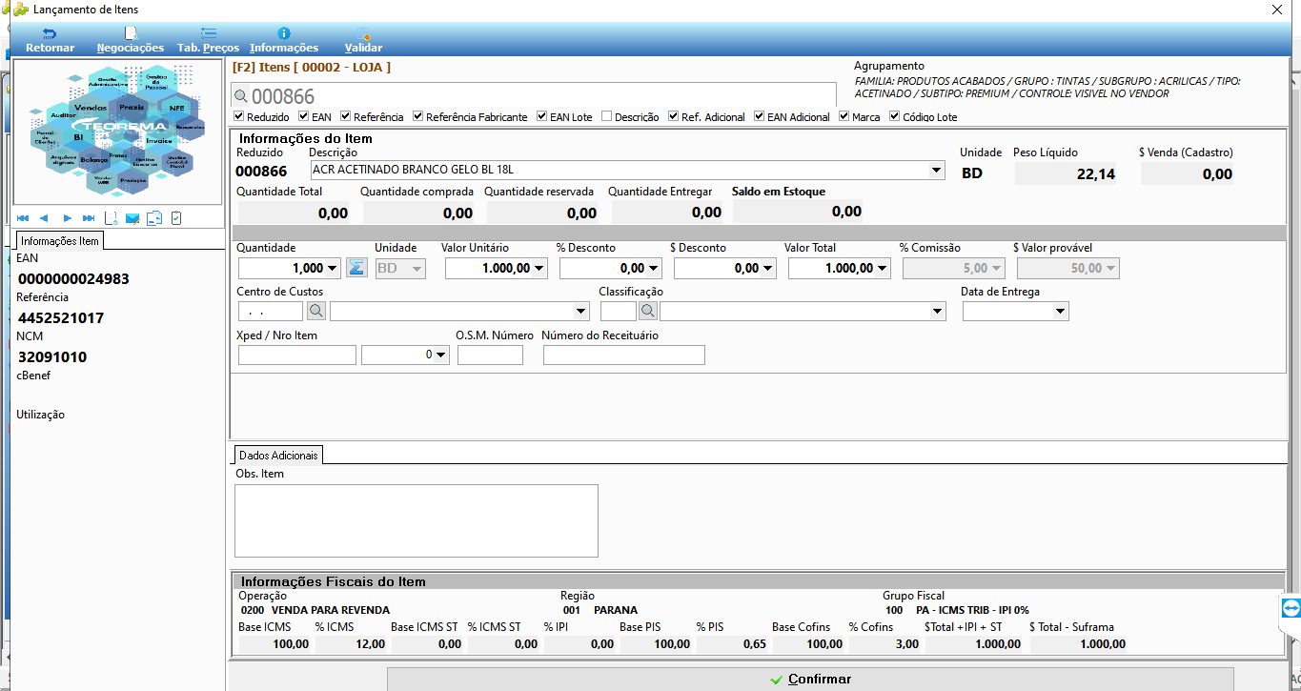The height and width of the screenshot is (691, 1301).
Task: Toggle the EAN Lote checkbox
Action: pyautogui.click(x=541, y=116)
